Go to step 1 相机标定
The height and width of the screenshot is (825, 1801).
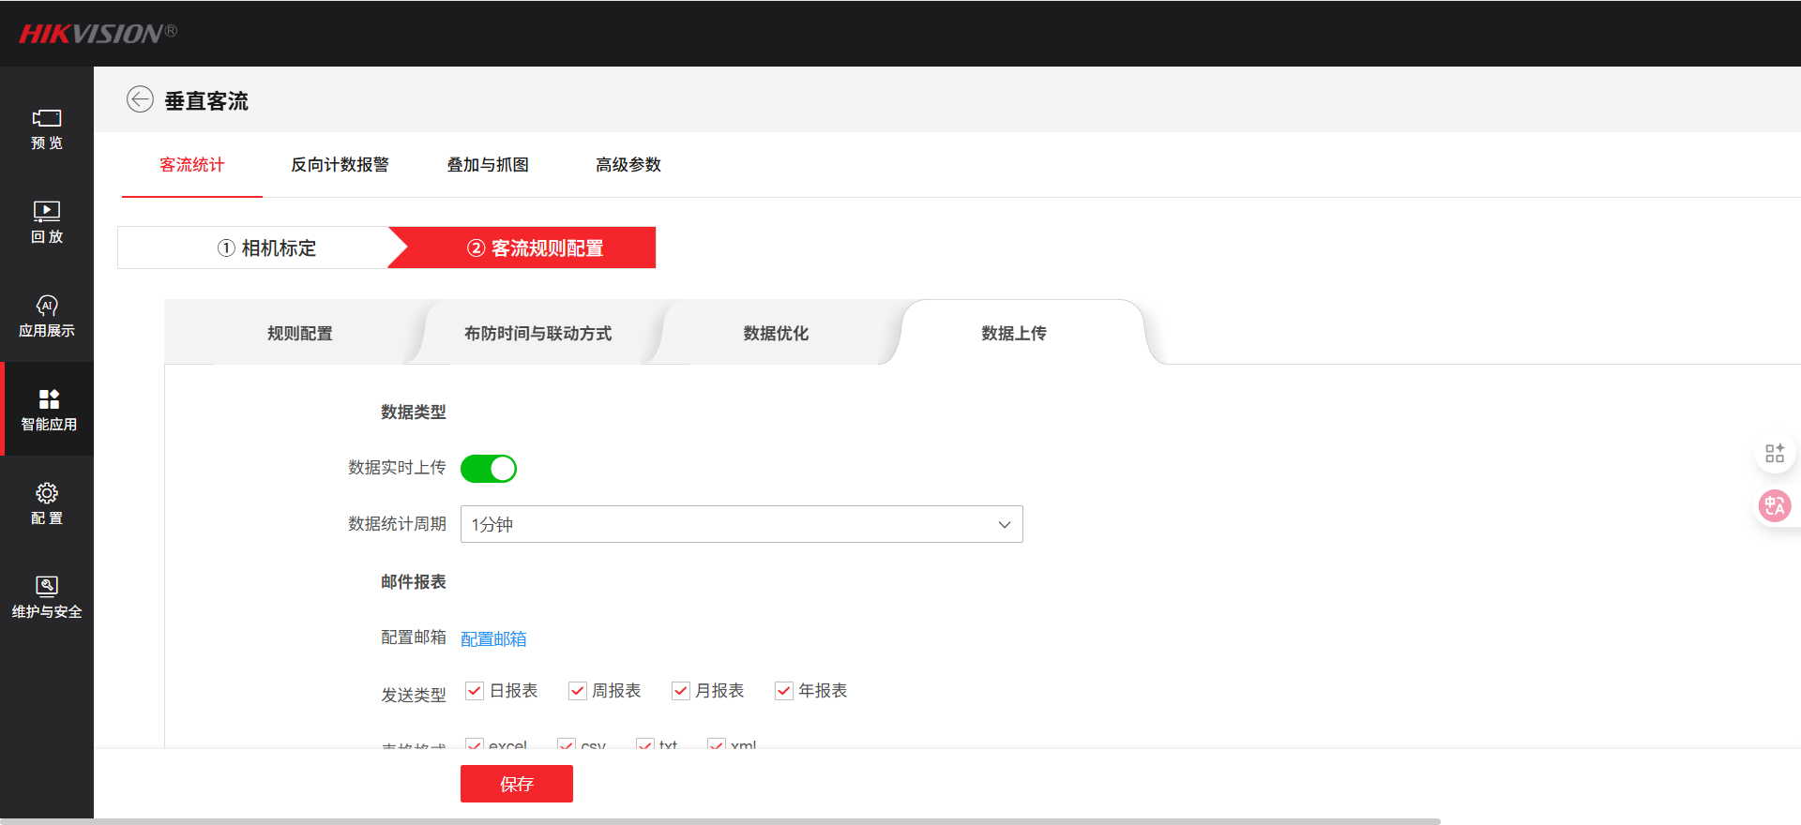(266, 248)
